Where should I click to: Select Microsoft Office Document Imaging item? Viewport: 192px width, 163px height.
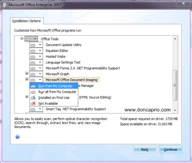click(71, 80)
